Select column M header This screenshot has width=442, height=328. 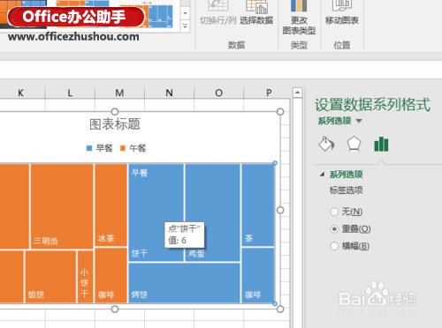click(119, 93)
